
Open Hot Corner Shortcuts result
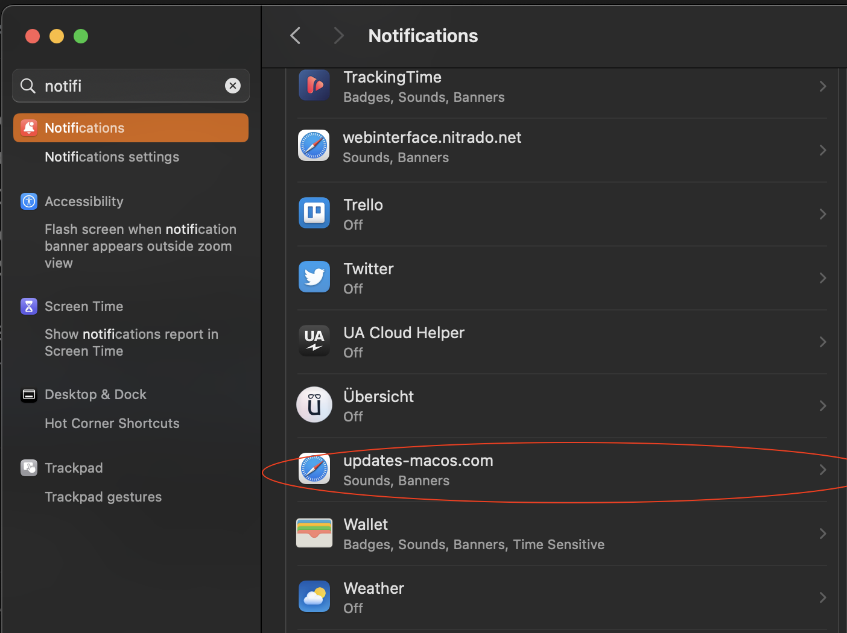click(112, 423)
